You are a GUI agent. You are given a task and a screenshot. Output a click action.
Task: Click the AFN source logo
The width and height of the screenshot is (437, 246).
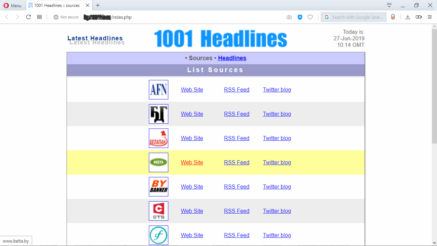click(x=158, y=90)
